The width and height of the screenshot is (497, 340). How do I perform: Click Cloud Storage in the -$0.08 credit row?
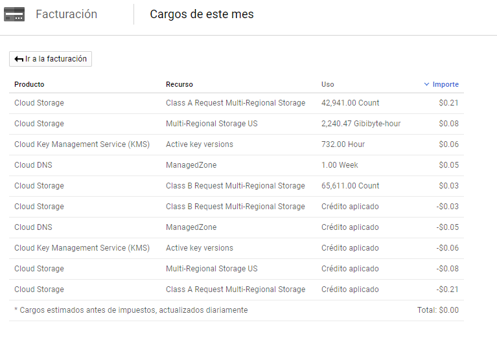[x=39, y=269]
